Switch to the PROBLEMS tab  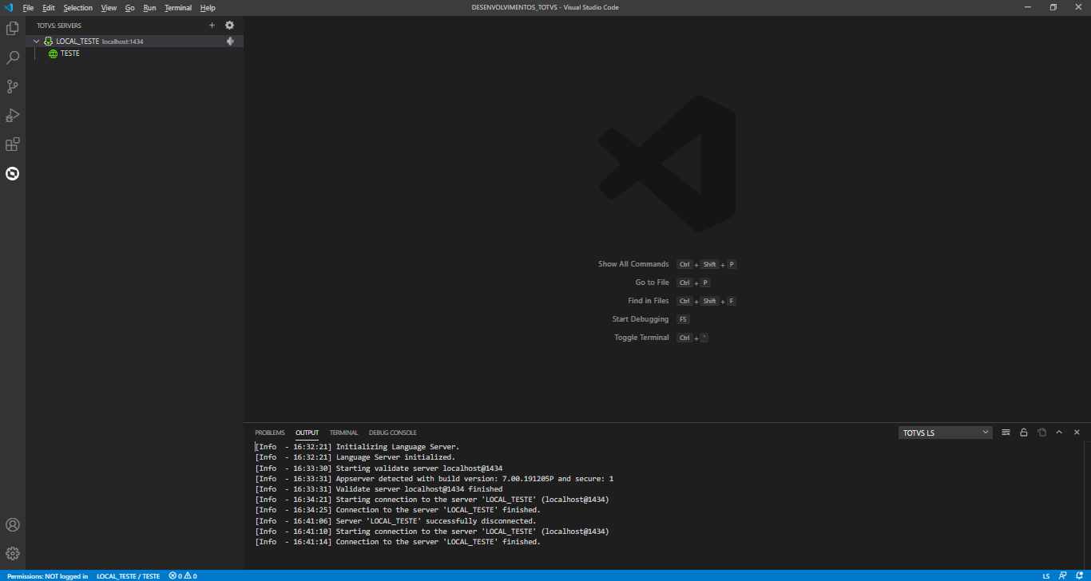pos(270,432)
